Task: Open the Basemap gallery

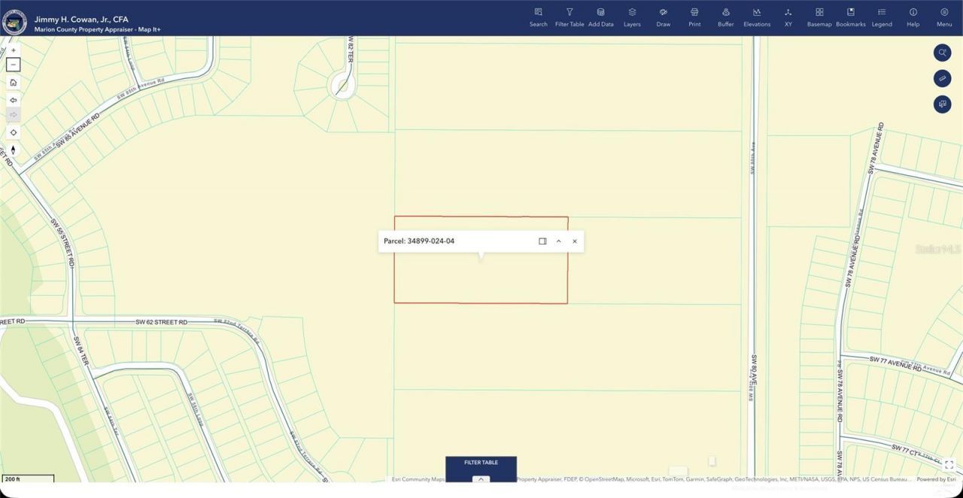Action: [x=819, y=17]
